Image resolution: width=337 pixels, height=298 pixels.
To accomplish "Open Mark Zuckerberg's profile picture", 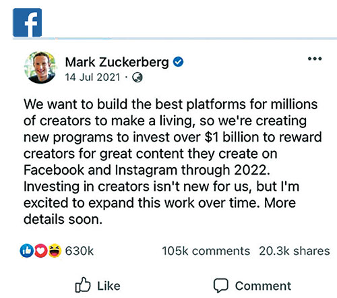I will 40,67.
